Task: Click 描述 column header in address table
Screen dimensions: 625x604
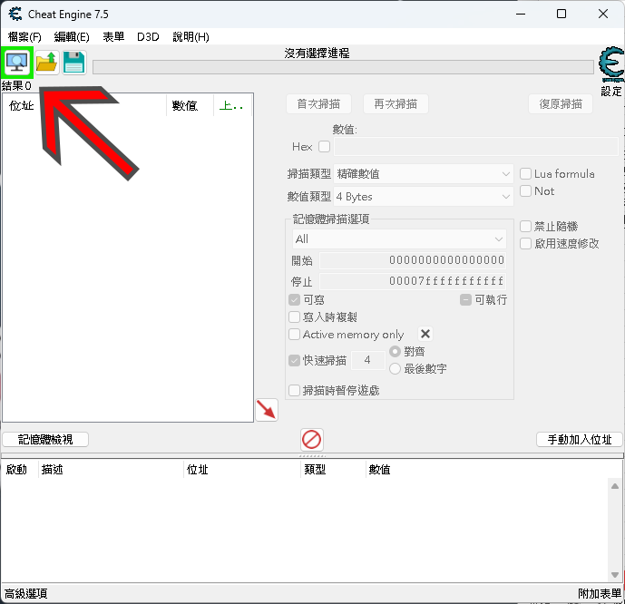Action: click(x=53, y=470)
